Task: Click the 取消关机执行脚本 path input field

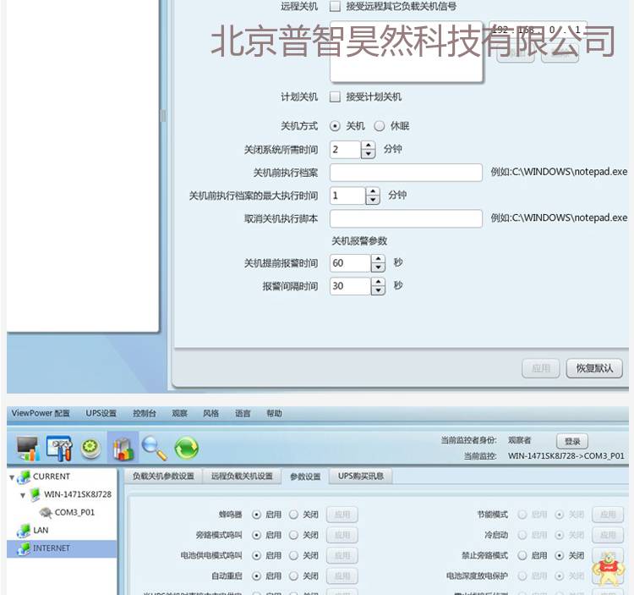Action: tap(406, 218)
